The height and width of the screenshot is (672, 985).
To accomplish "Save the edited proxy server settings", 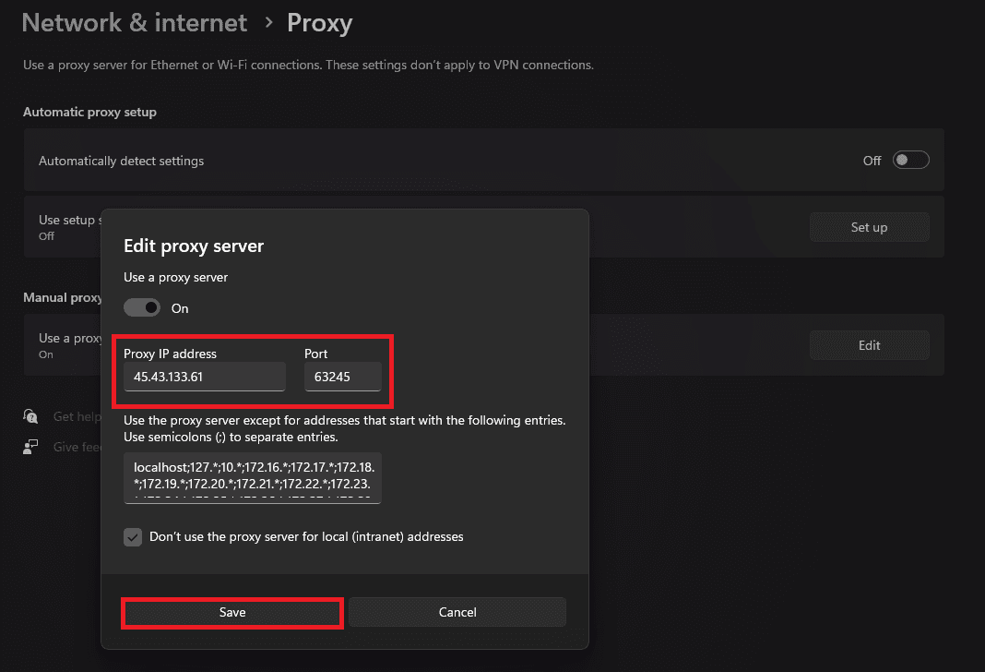I will tap(231, 611).
